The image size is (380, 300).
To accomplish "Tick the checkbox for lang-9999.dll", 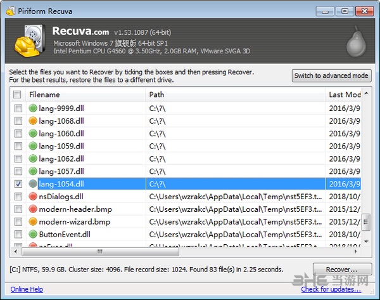I will pyautogui.click(x=18, y=108).
